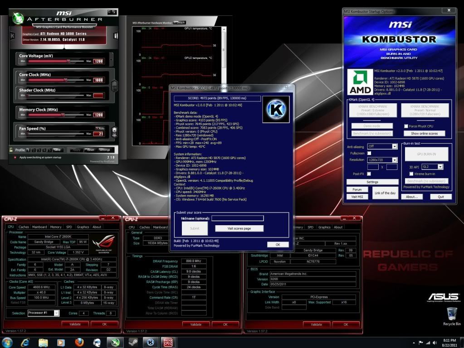464x348 pixels.
Task: Select Afterburner profile slot 1
Action: point(29,150)
